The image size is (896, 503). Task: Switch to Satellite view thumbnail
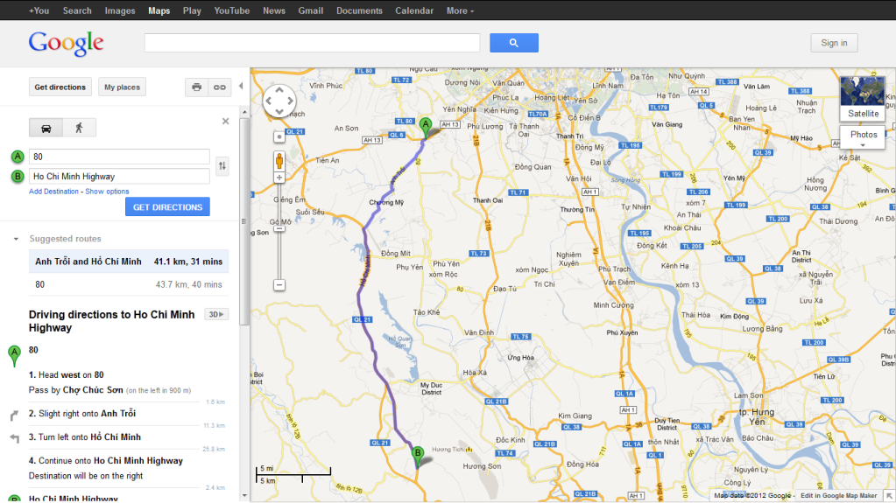coord(863,98)
